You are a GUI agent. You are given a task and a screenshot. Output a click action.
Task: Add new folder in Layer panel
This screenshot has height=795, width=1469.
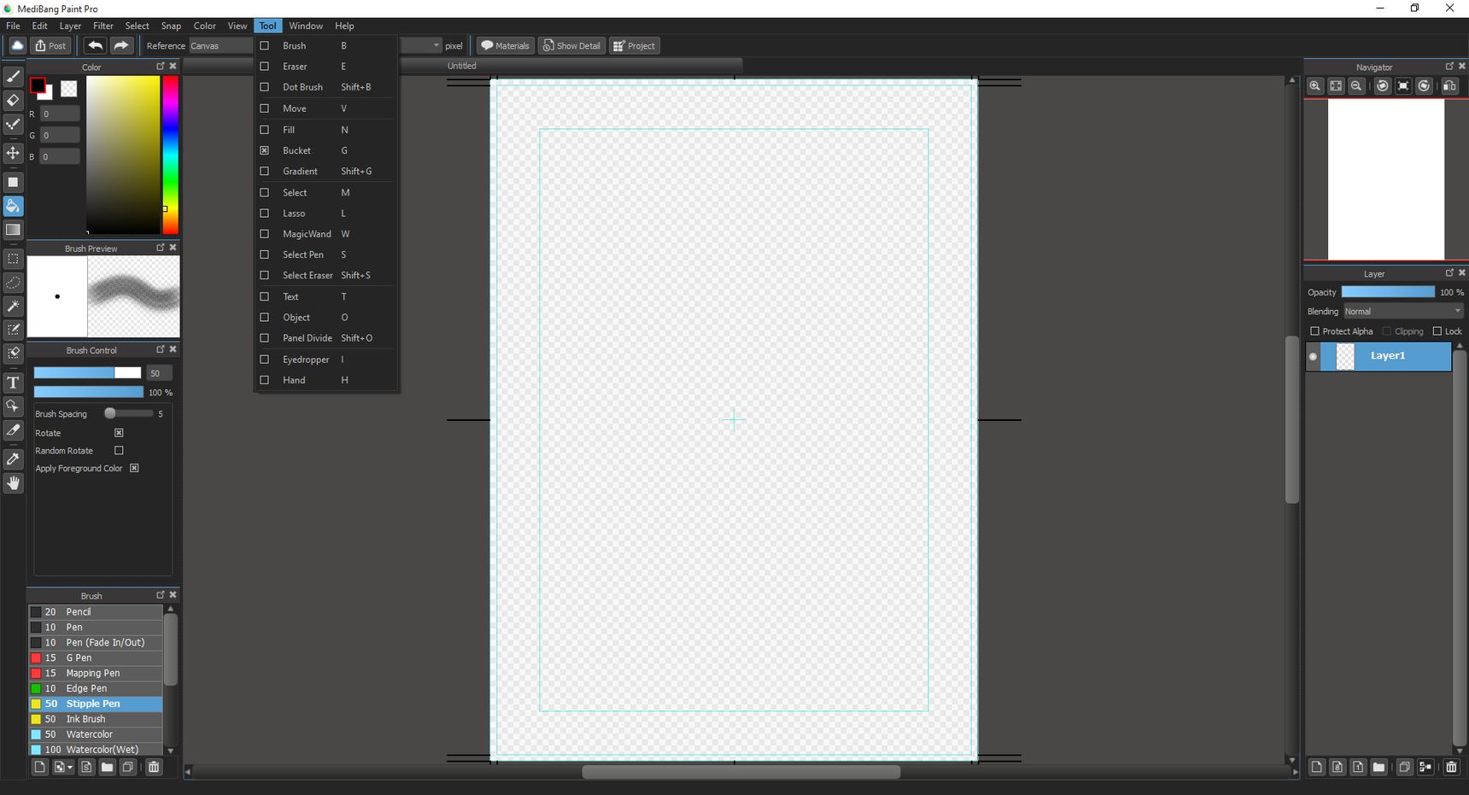pyautogui.click(x=1378, y=767)
